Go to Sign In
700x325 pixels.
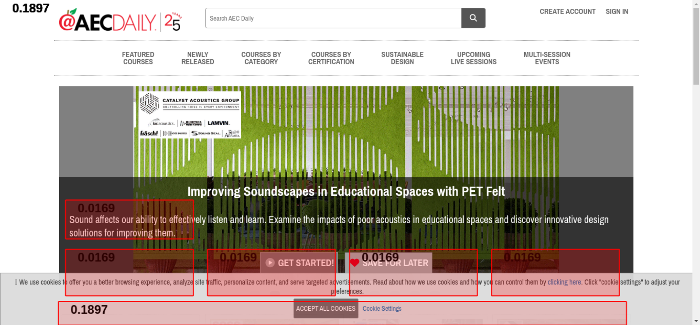617,12
